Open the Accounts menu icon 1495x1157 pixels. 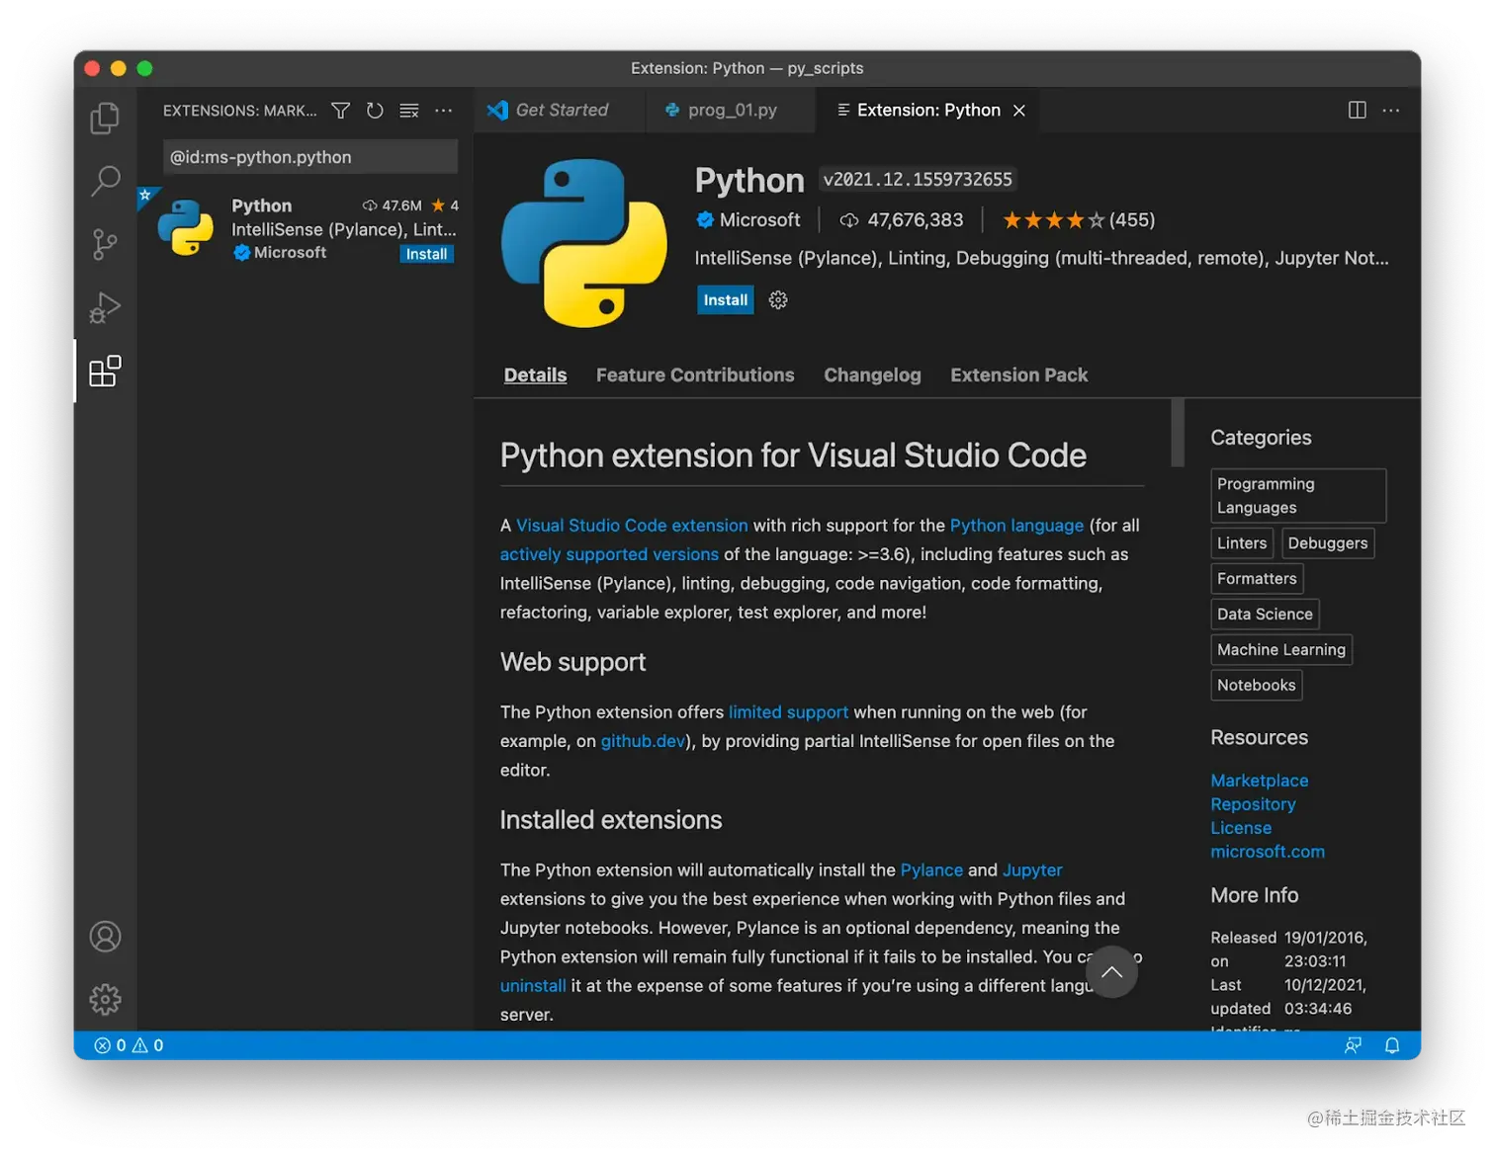tap(105, 937)
